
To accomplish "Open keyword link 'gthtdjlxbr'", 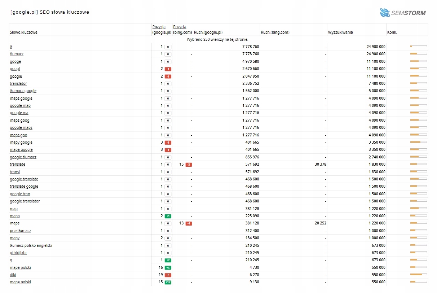I will pos(18,253).
